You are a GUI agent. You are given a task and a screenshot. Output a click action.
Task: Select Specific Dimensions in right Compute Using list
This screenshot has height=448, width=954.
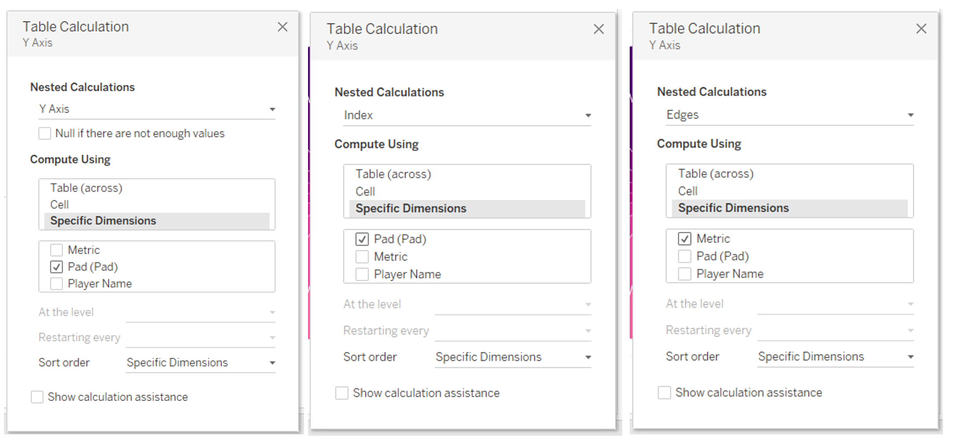[733, 208]
